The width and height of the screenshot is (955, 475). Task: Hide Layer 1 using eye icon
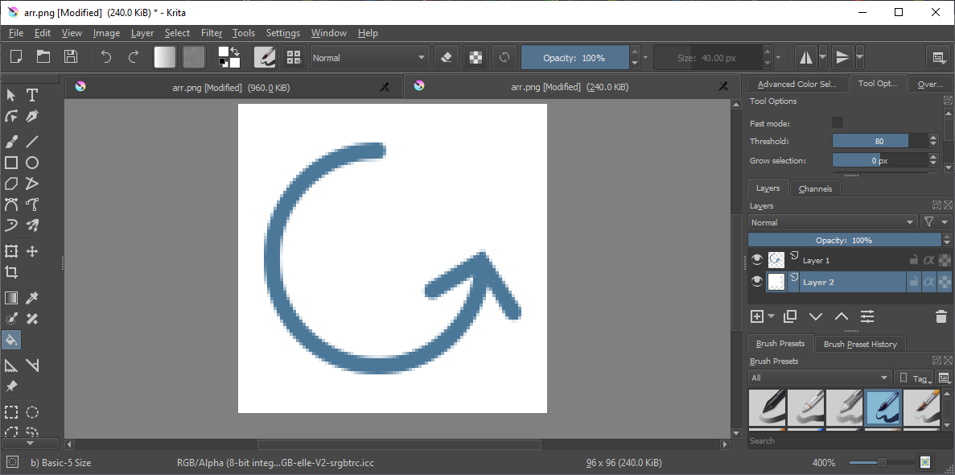(x=756, y=259)
